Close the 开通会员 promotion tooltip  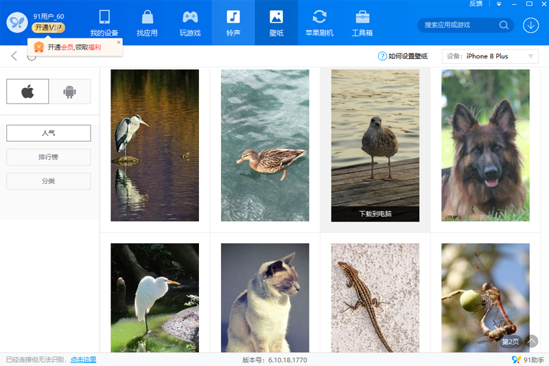pos(119,42)
